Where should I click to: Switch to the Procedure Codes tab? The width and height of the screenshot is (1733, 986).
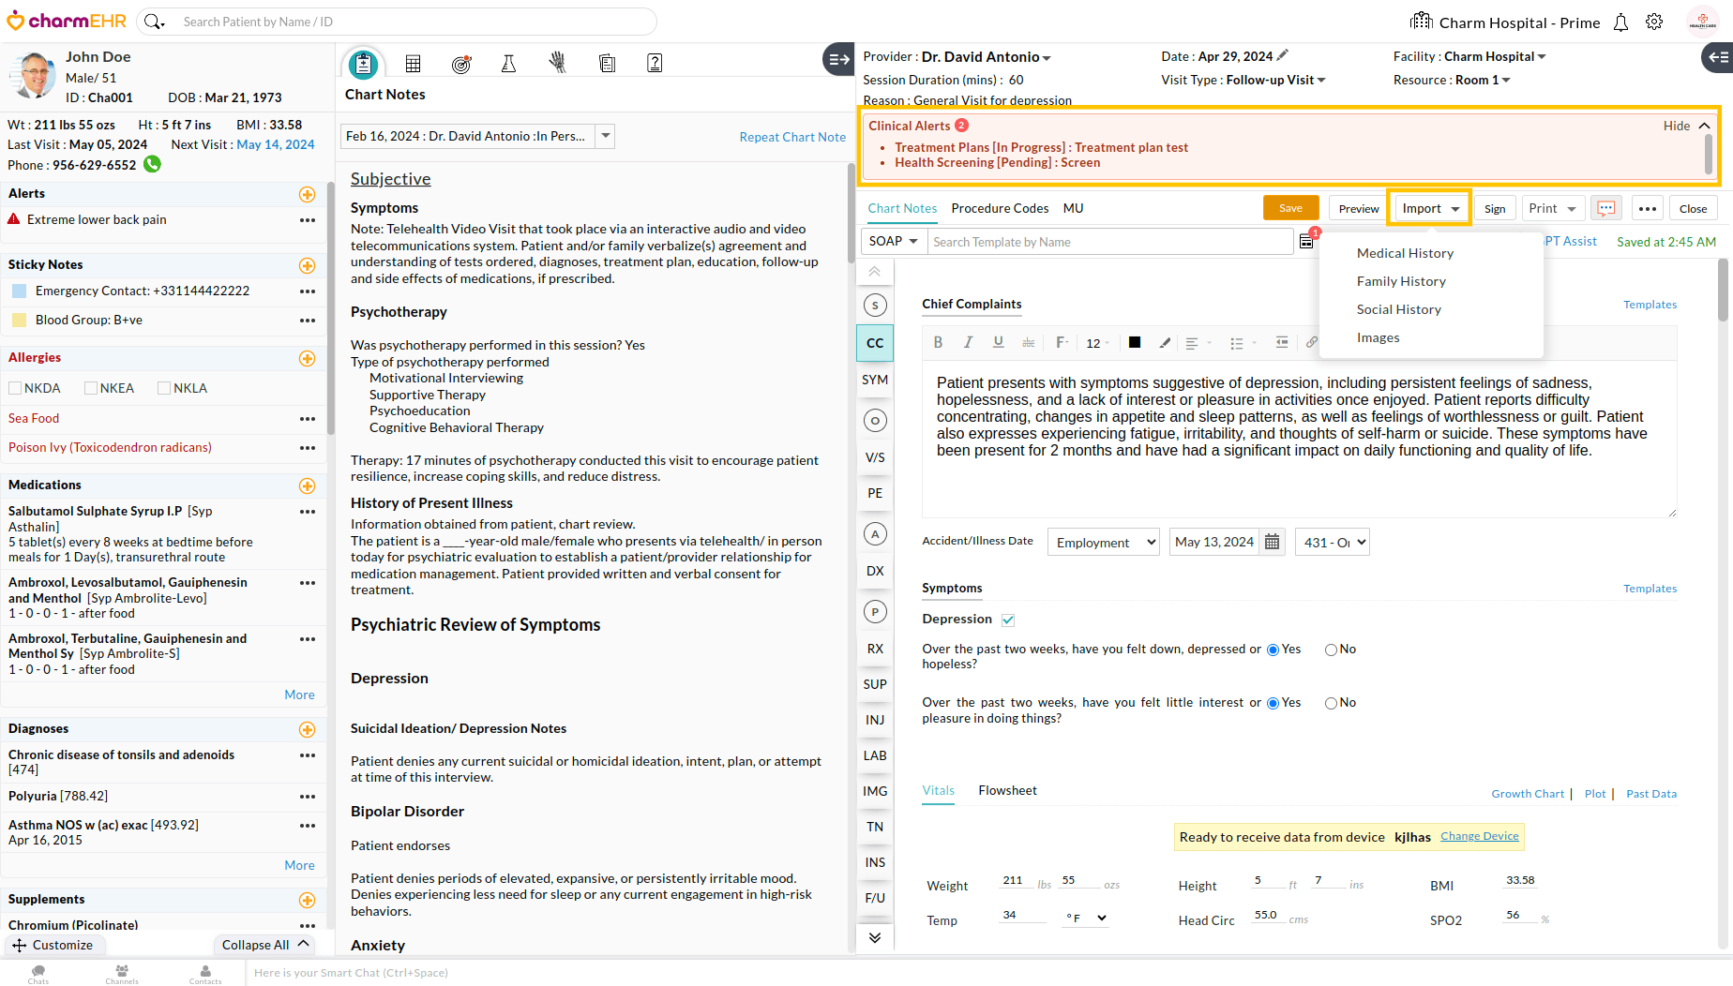click(1000, 208)
